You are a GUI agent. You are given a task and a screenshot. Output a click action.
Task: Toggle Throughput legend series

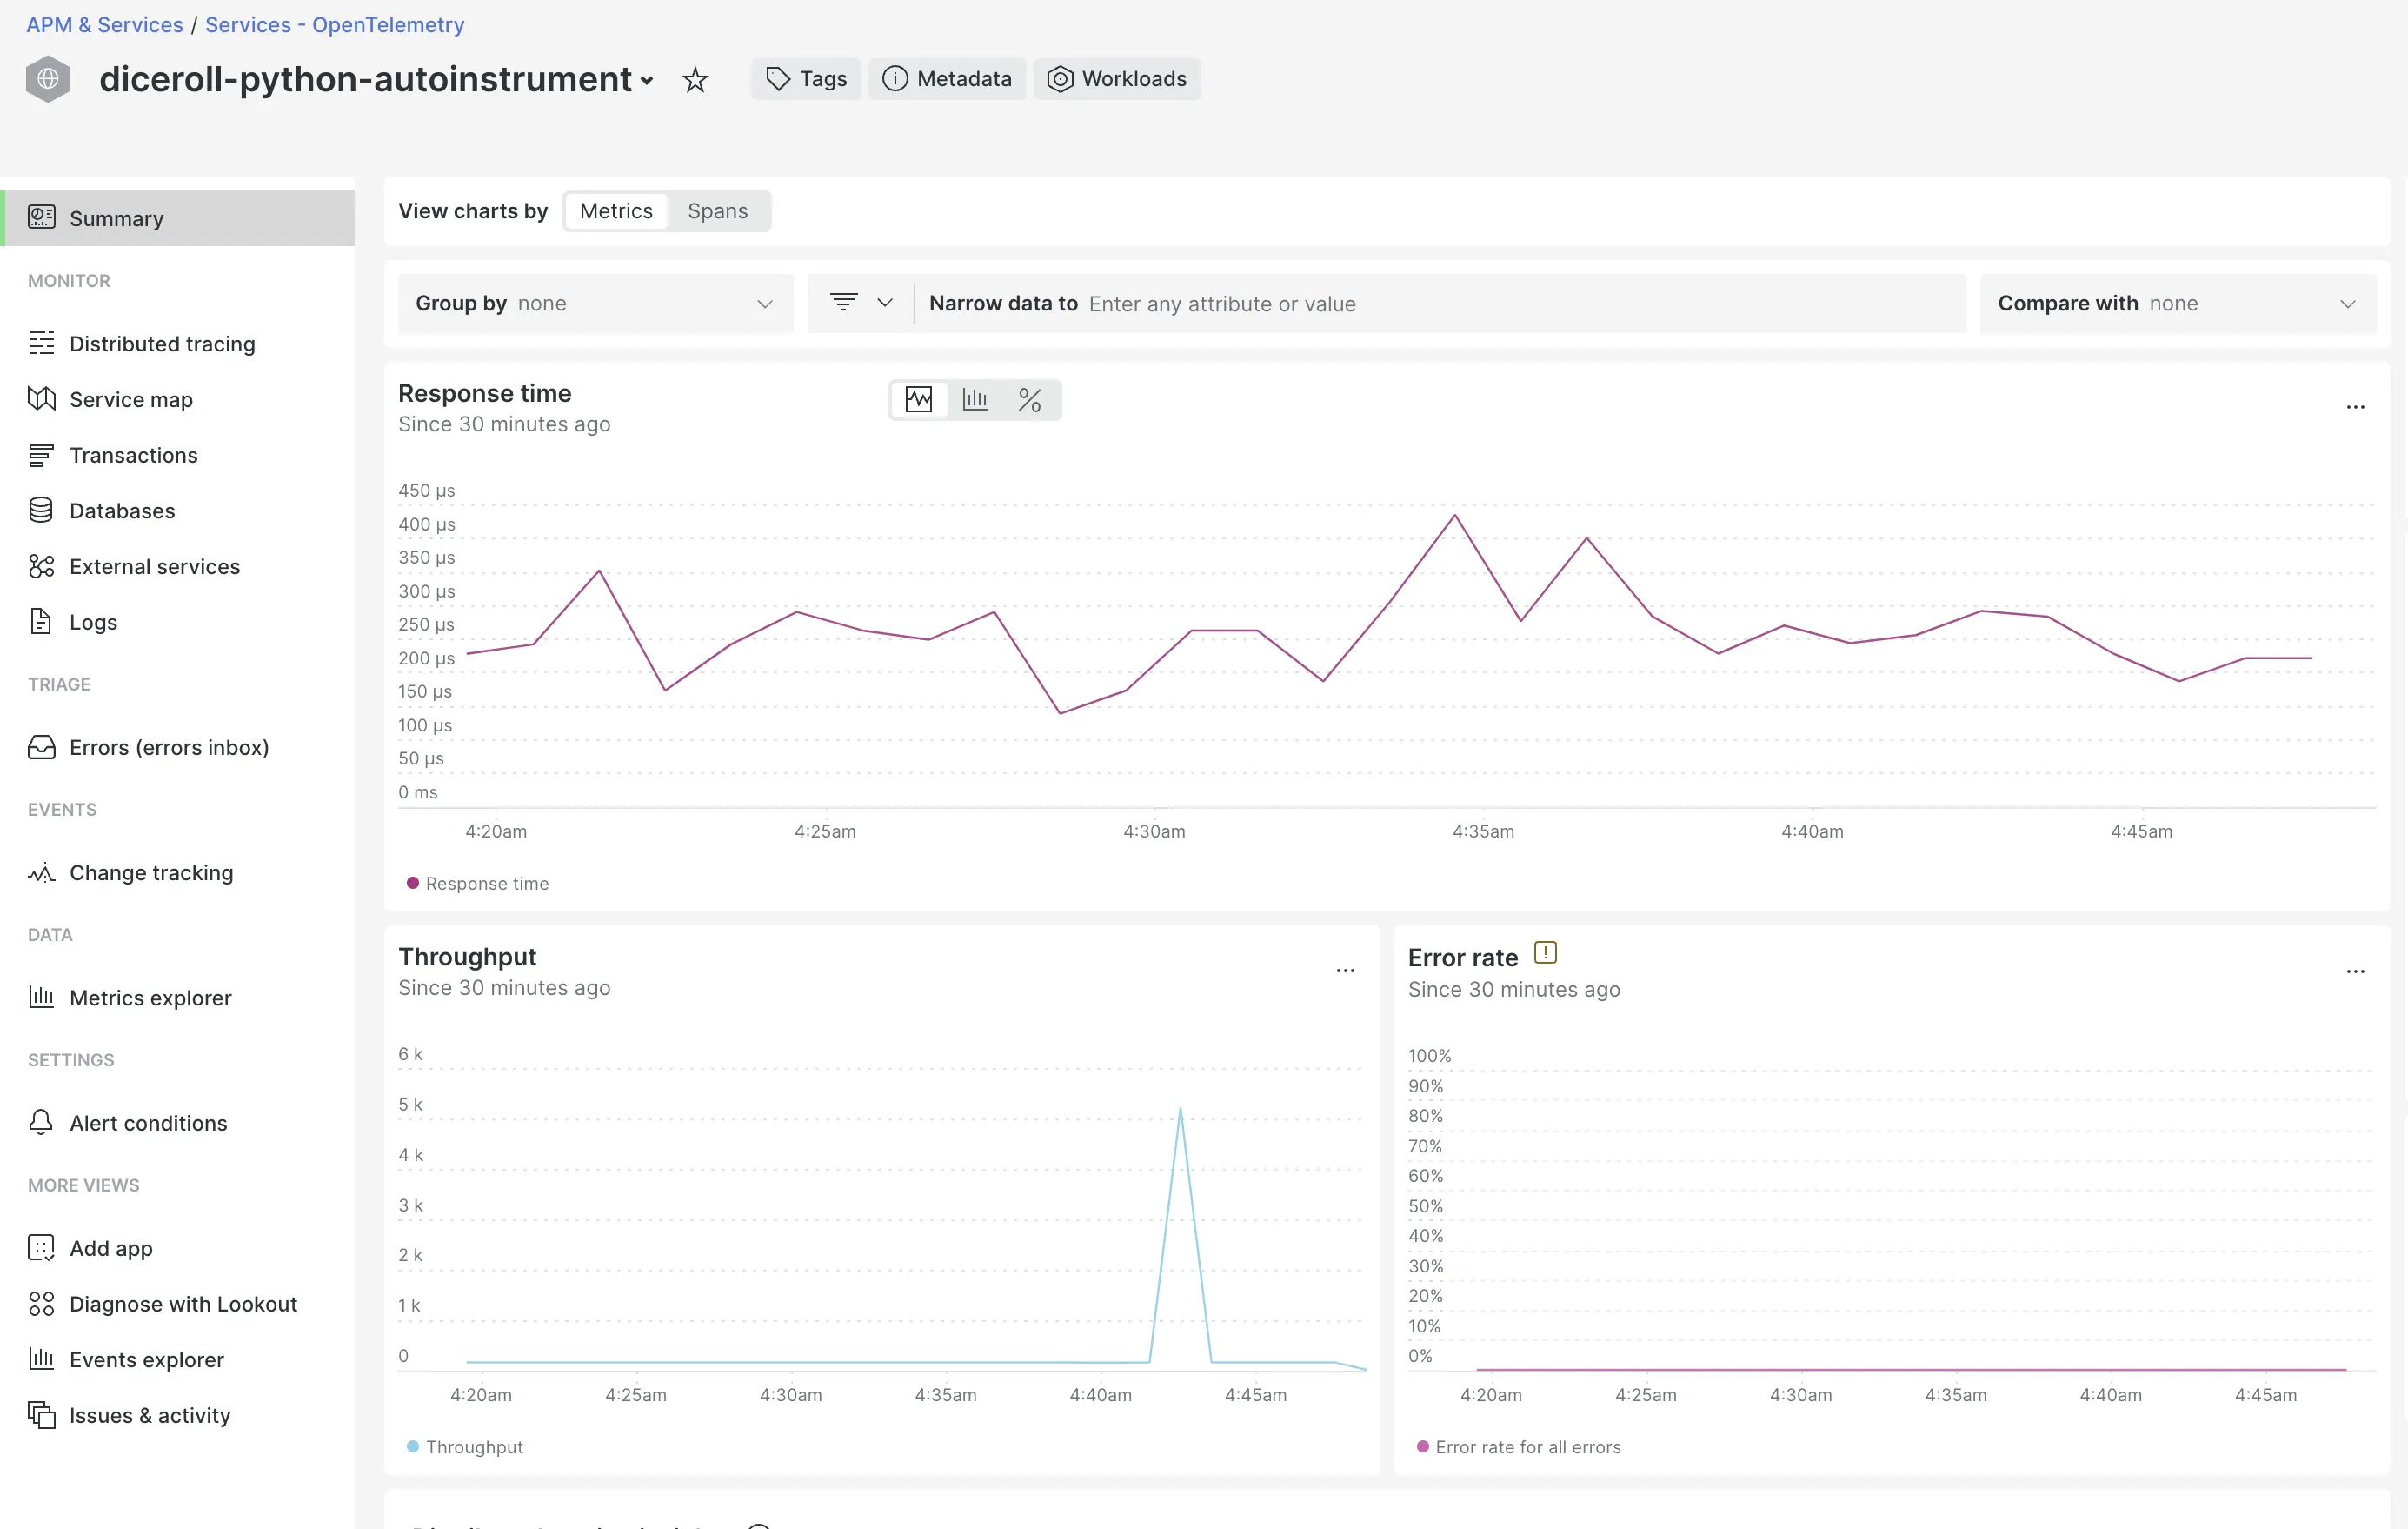[x=465, y=1447]
